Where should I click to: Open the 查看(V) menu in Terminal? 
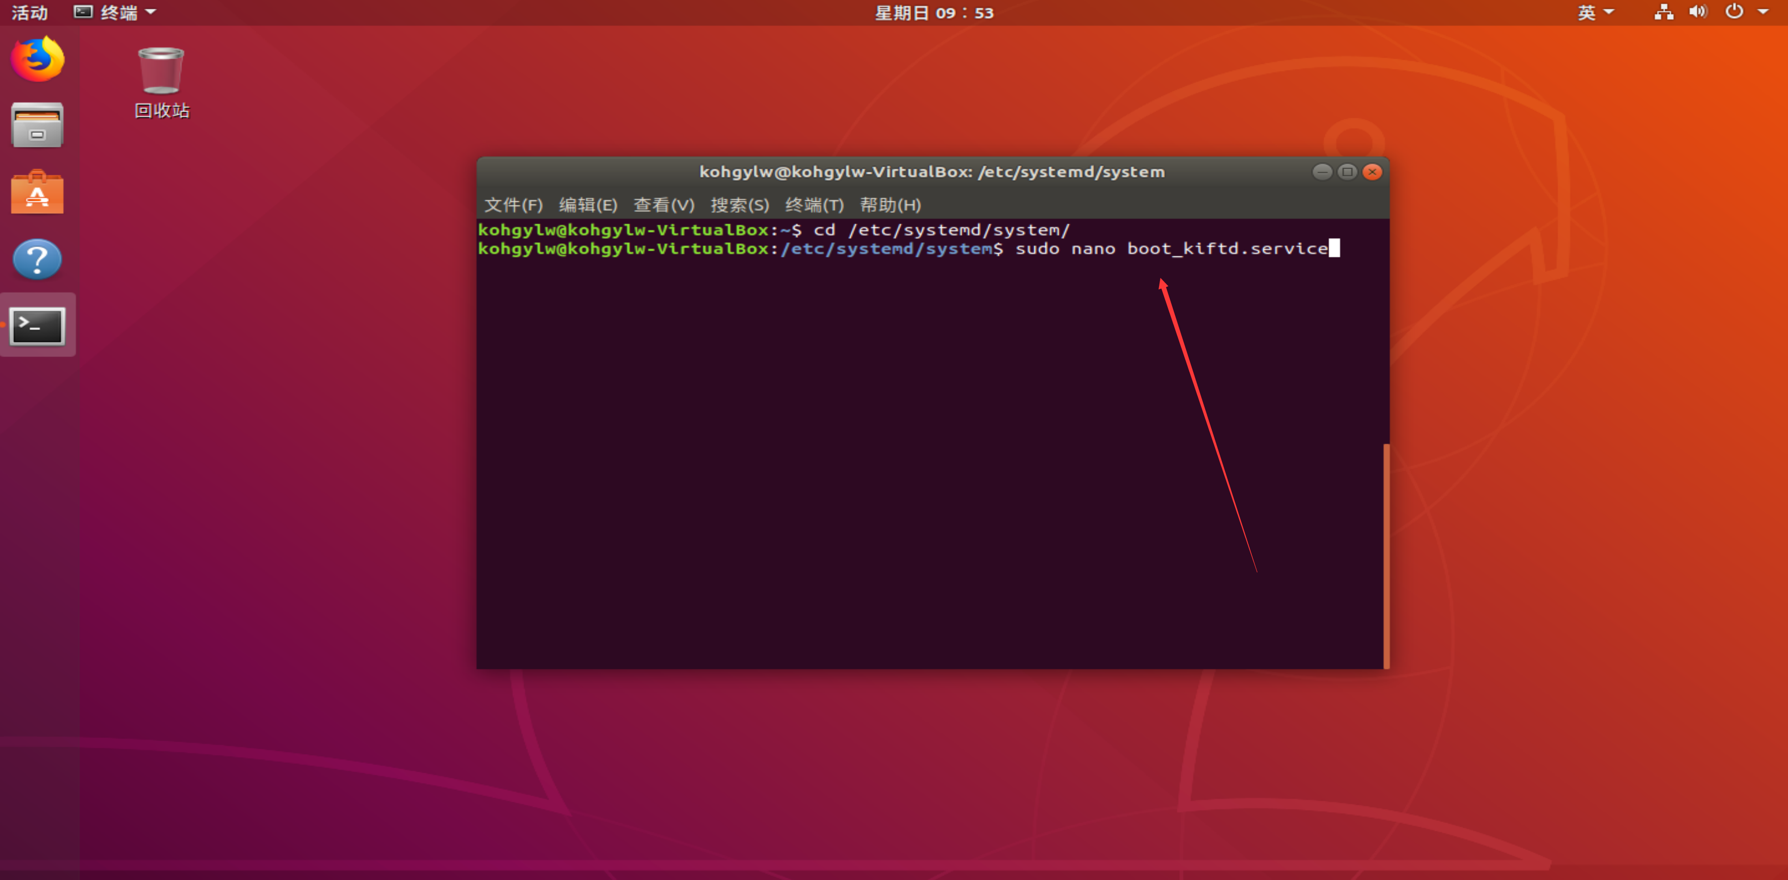664,205
